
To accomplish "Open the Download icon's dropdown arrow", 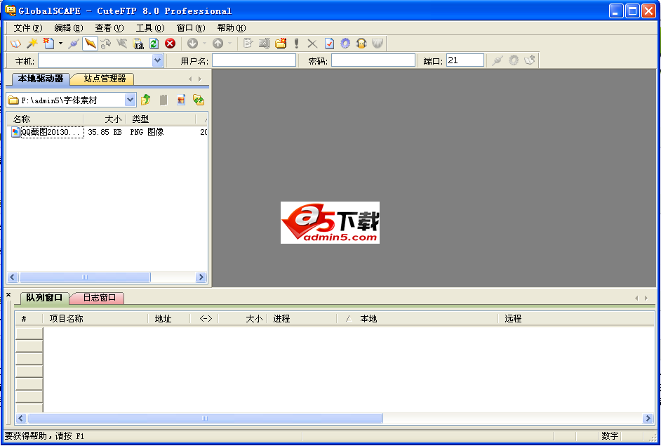I will point(204,44).
